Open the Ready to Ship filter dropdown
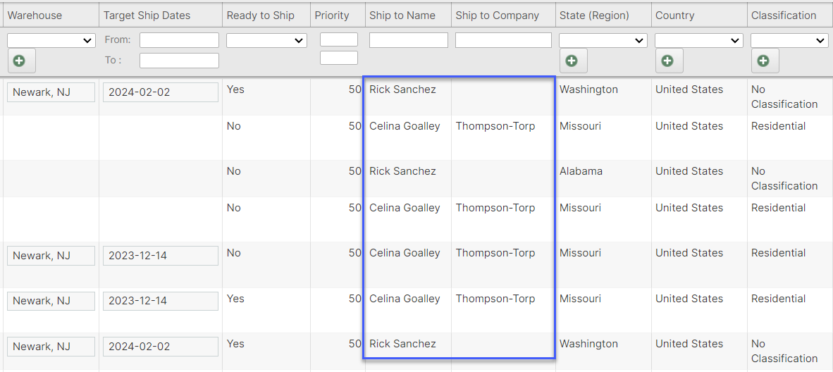Viewport: 833px width, 372px height. click(x=266, y=41)
